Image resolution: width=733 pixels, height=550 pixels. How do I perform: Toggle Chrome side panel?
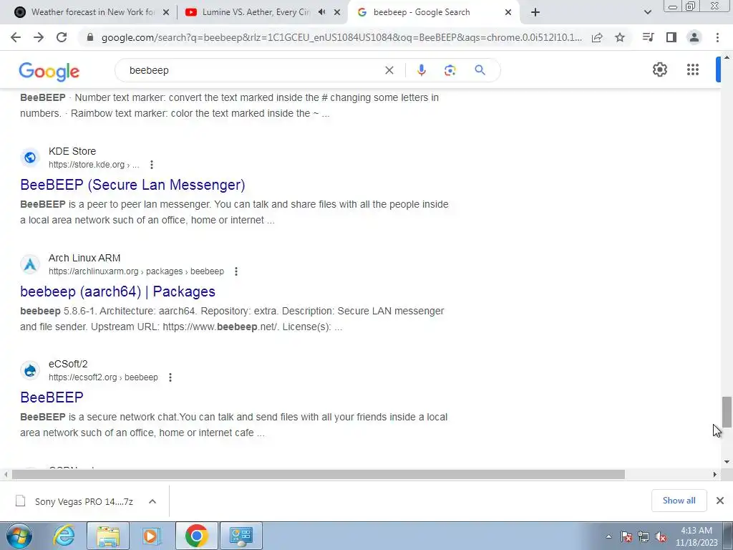click(x=671, y=37)
